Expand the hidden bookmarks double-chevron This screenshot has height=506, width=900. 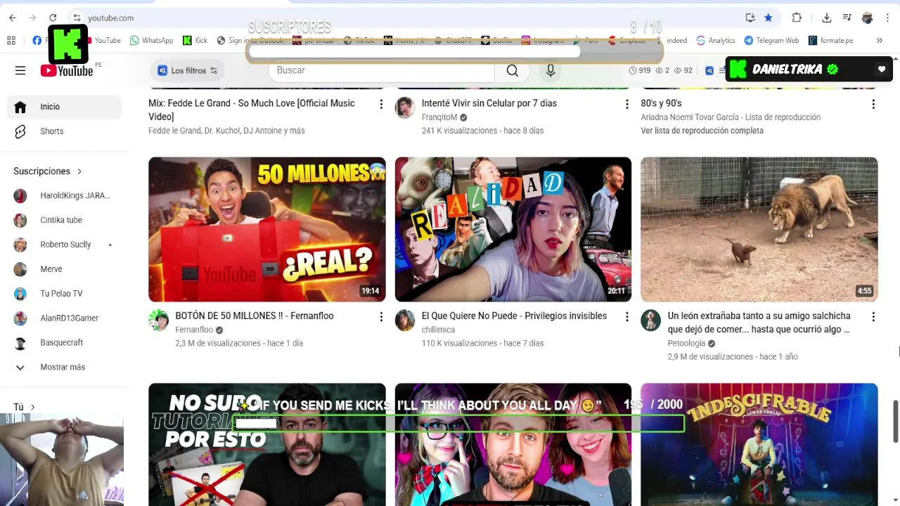pos(879,40)
